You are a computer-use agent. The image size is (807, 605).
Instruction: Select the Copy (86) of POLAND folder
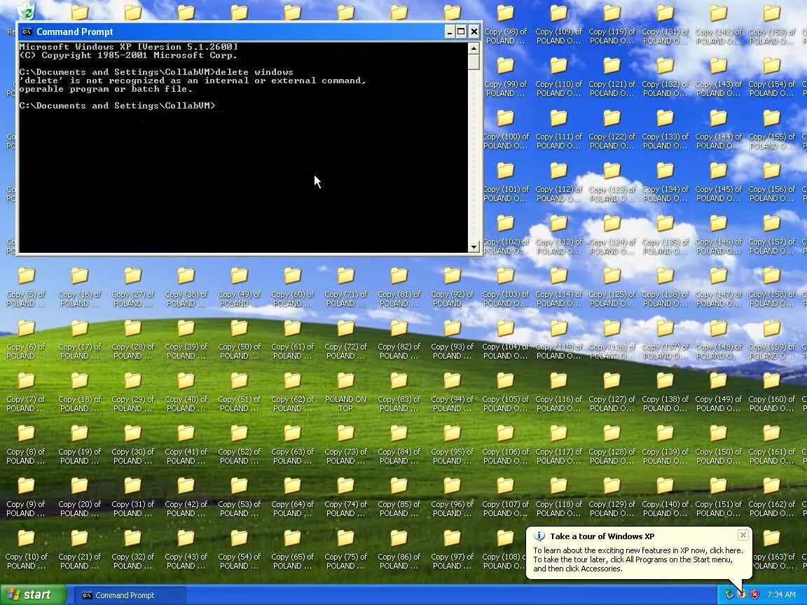[399, 549]
